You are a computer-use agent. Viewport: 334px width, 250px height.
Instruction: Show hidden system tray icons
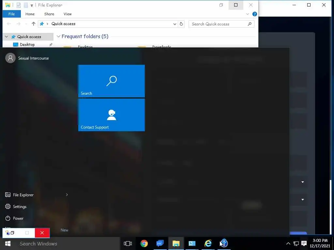pyautogui.click(x=288, y=243)
